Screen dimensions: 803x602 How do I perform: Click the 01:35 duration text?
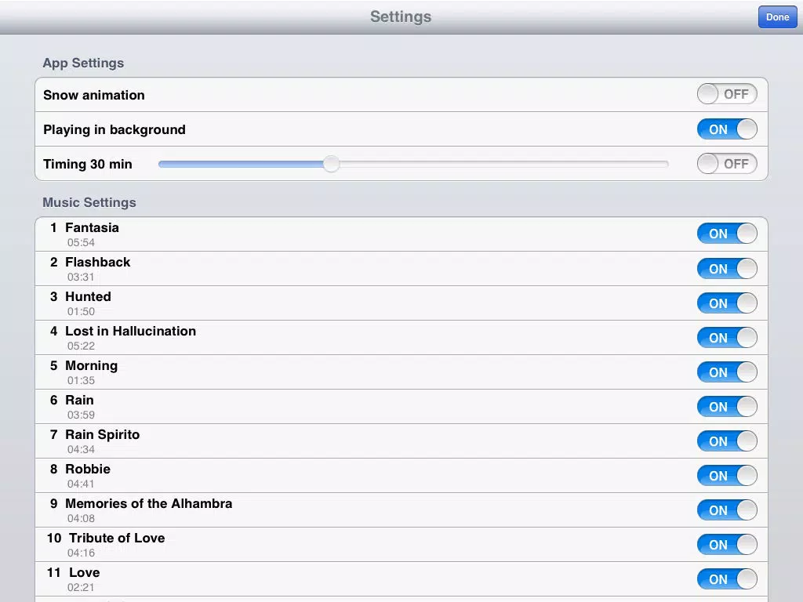click(81, 380)
